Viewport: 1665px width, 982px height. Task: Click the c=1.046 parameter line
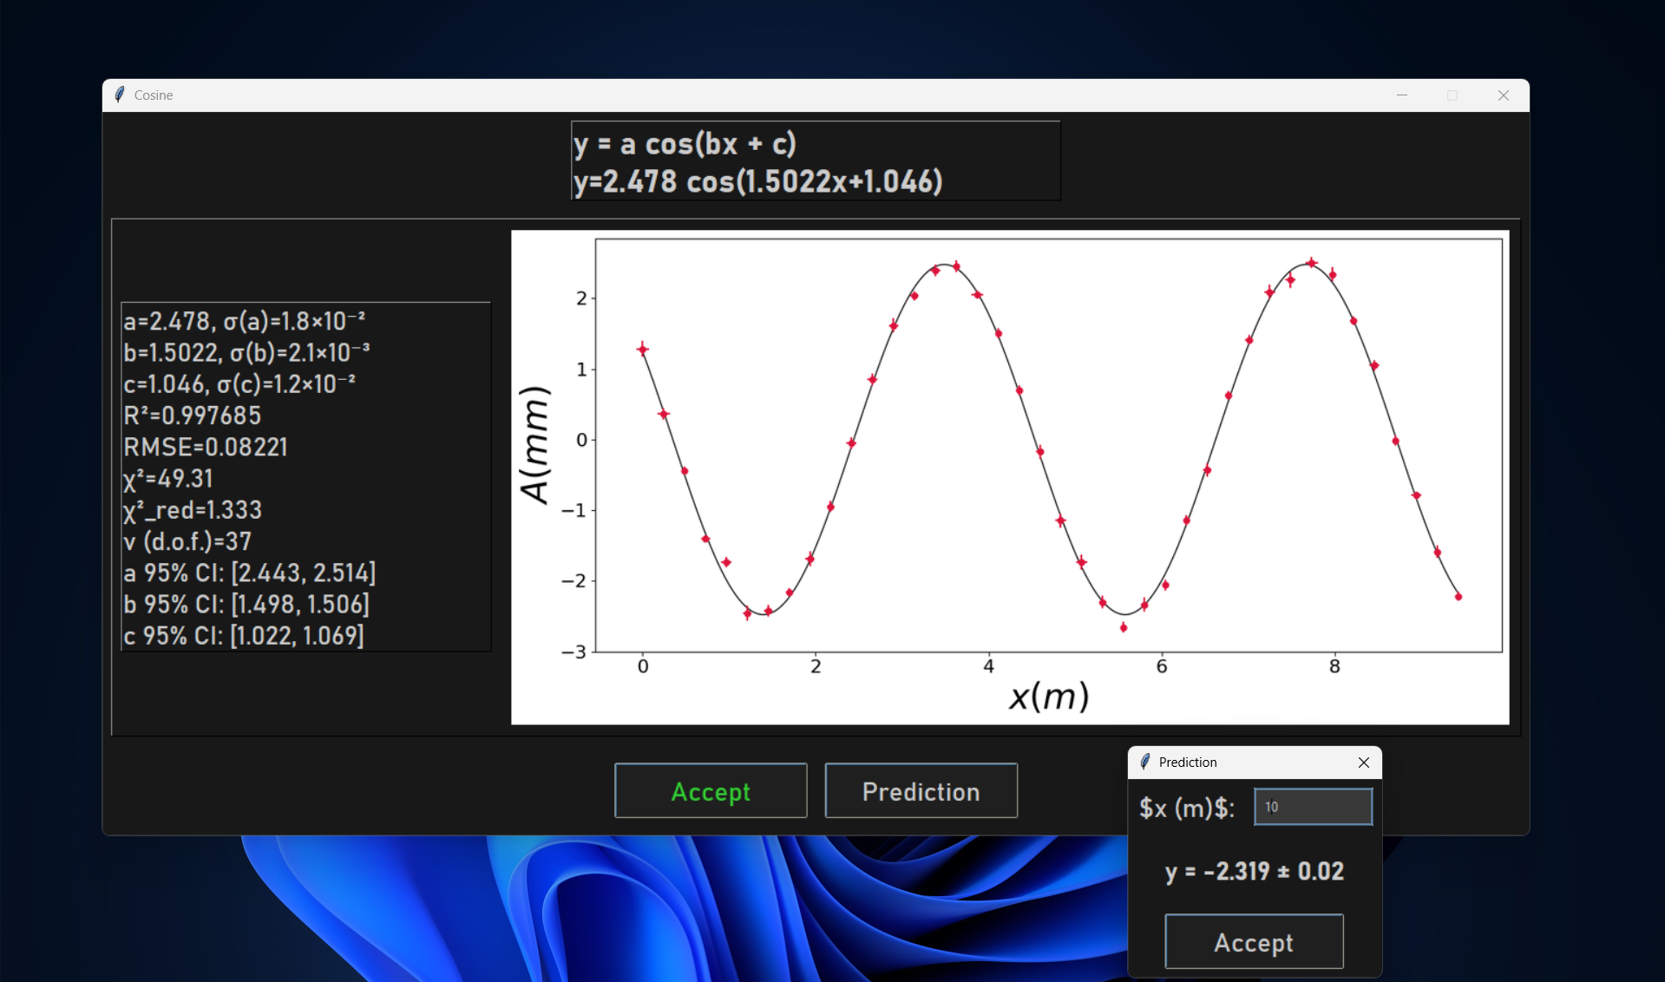(x=239, y=383)
